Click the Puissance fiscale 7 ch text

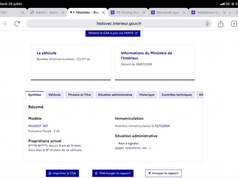(44, 131)
